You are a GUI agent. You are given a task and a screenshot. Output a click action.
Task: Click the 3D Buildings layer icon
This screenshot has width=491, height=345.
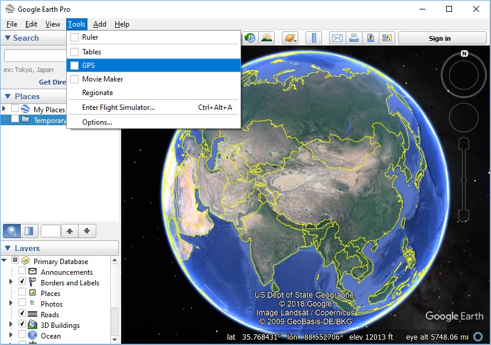(x=32, y=325)
